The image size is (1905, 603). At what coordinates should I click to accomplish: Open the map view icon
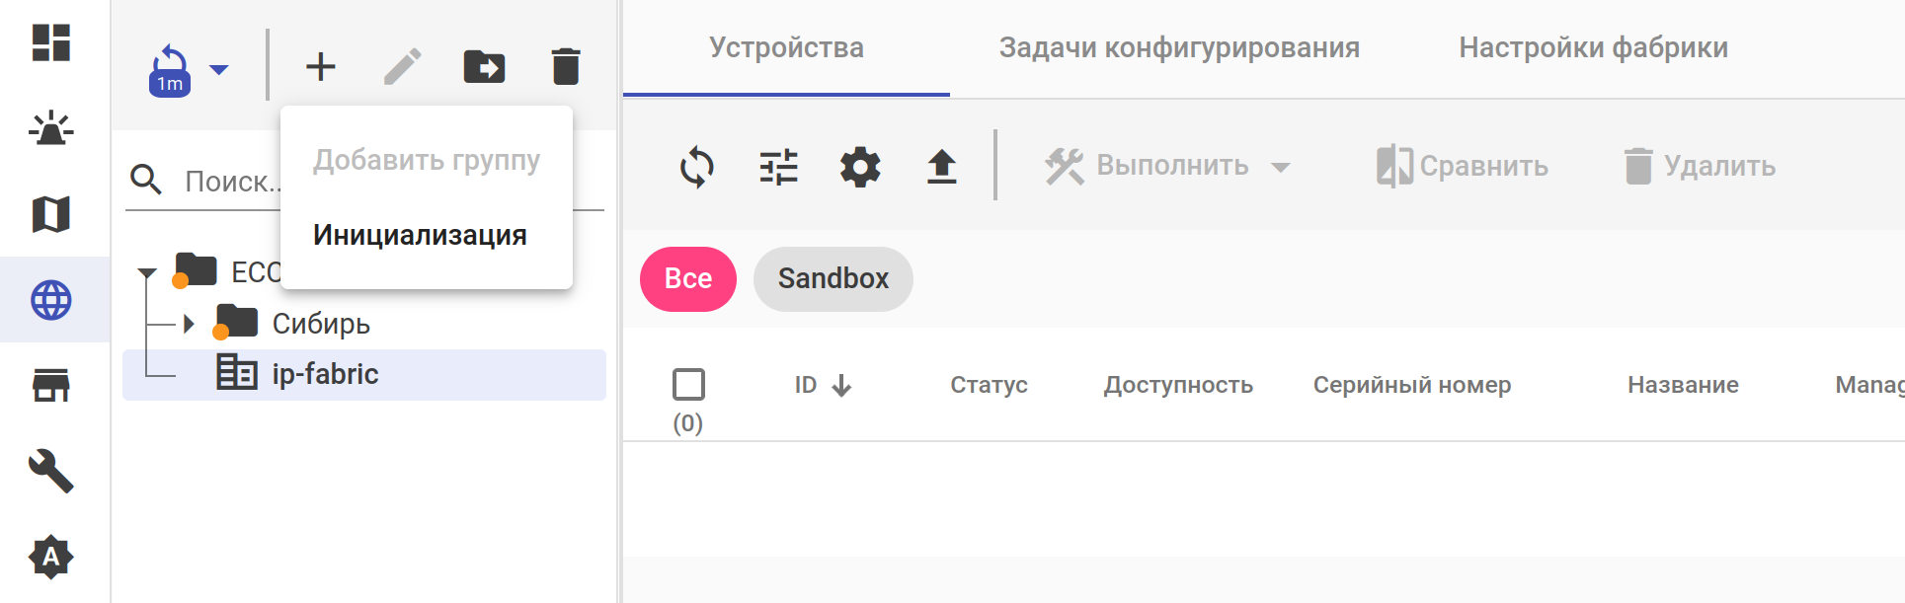coord(51,214)
